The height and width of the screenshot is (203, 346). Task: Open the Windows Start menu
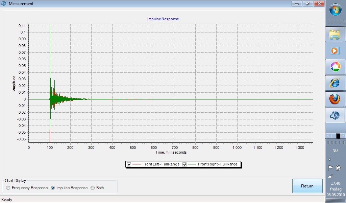(335, 10)
